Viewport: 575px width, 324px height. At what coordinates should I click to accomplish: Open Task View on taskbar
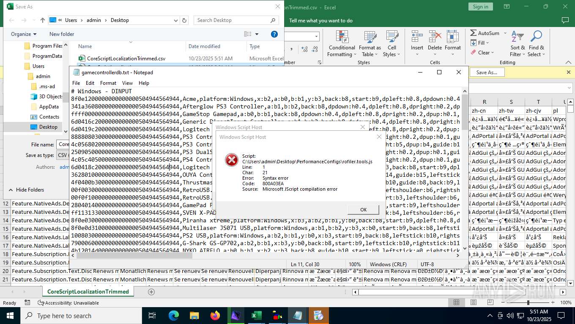tap(152, 316)
